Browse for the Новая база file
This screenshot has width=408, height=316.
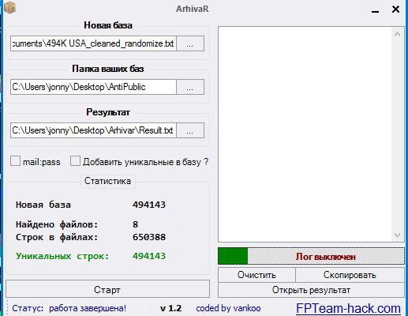[x=190, y=43]
